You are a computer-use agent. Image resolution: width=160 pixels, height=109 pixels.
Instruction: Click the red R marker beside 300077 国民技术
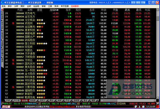pyautogui.click(x=13, y=64)
